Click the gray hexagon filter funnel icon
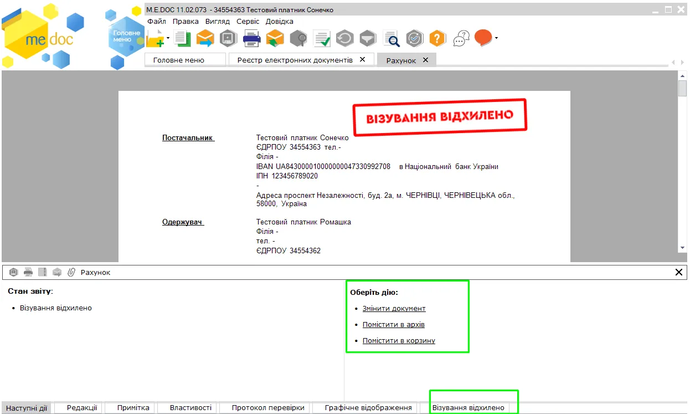The height and width of the screenshot is (414, 690). tap(368, 38)
